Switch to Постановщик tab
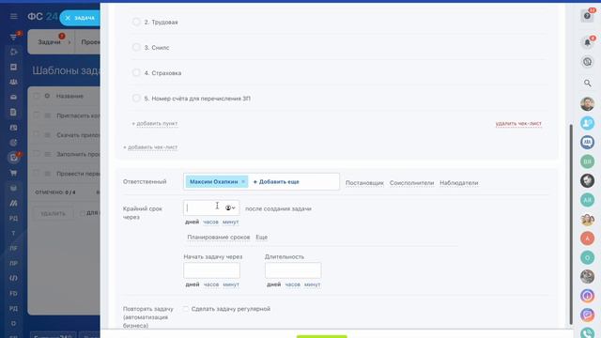This screenshot has height=338, width=601. [364, 183]
